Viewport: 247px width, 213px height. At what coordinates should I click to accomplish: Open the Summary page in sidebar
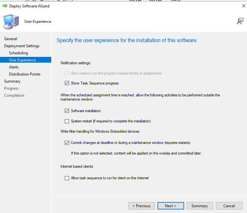pos(12,81)
